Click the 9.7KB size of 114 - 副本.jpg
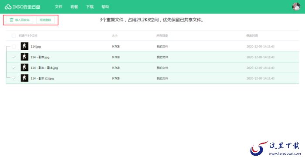 pyautogui.click(x=116, y=57)
